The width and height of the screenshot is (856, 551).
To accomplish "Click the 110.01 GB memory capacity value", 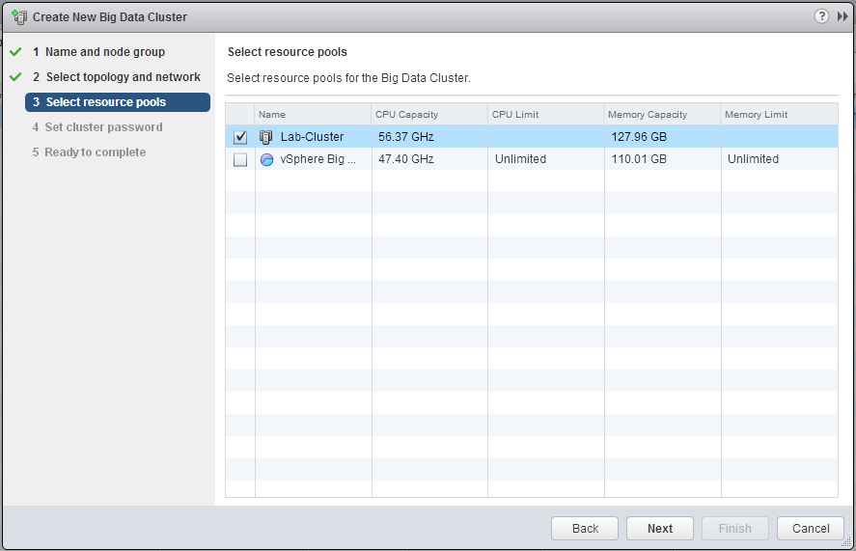I will [639, 159].
